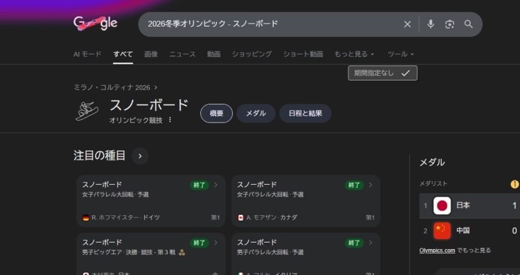Click the Google logo
The height and width of the screenshot is (275, 520).
(96, 23)
